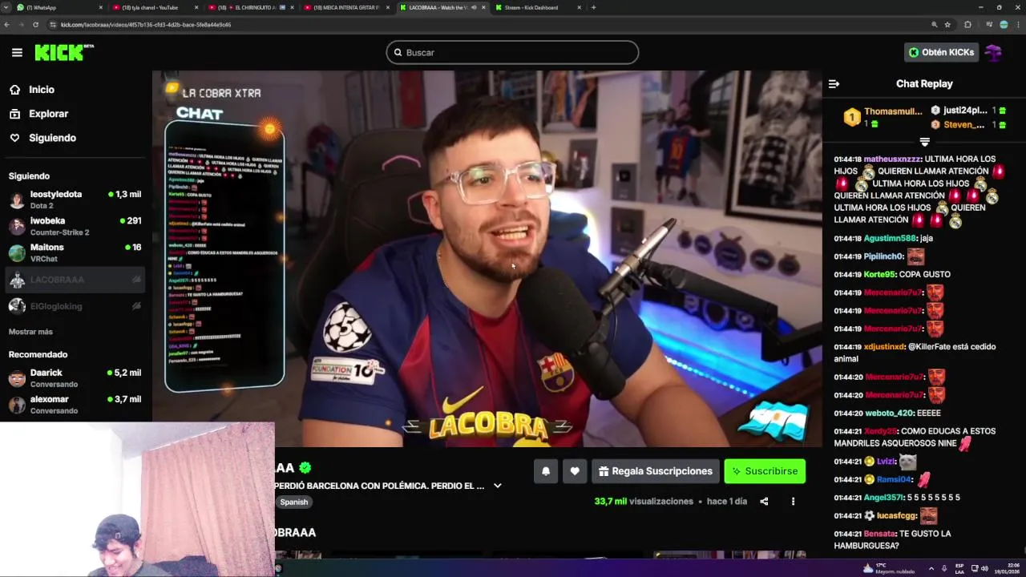Bookmark this page with the star icon

947,25
